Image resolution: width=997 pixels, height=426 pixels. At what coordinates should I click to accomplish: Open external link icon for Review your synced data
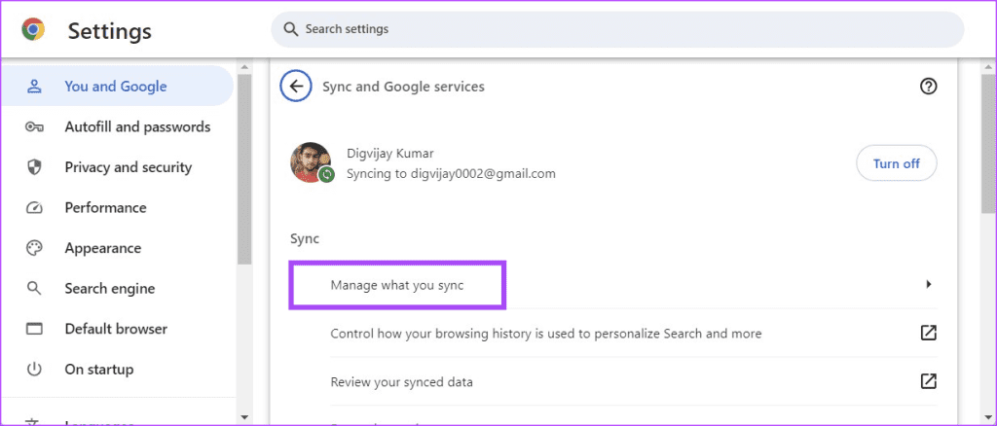928,381
